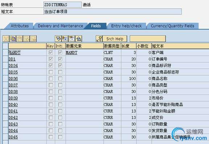
Task: Click the Key column header
Action: point(50,46)
